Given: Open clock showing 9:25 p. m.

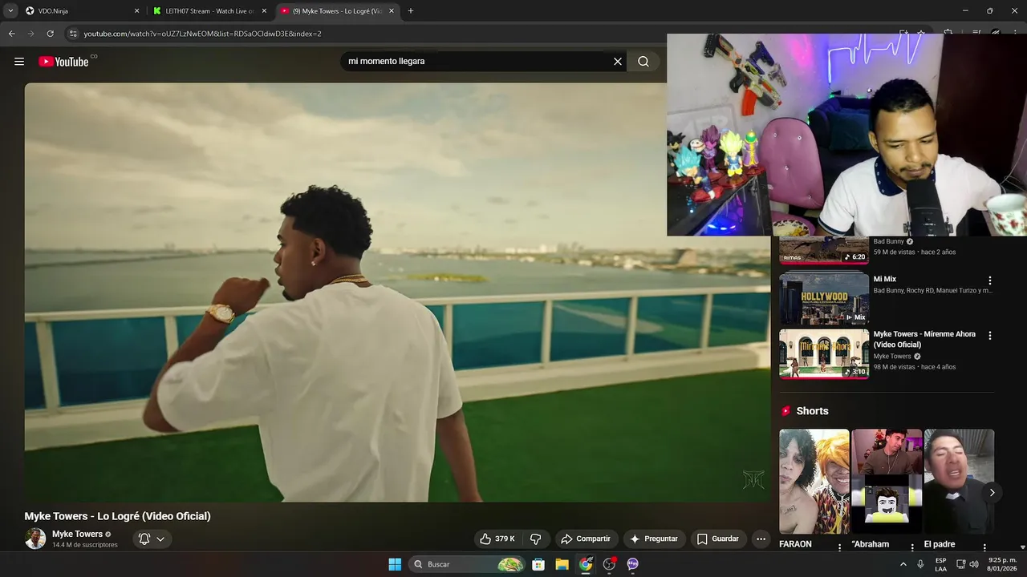Looking at the screenshot, I should [x=1002, y=564].
